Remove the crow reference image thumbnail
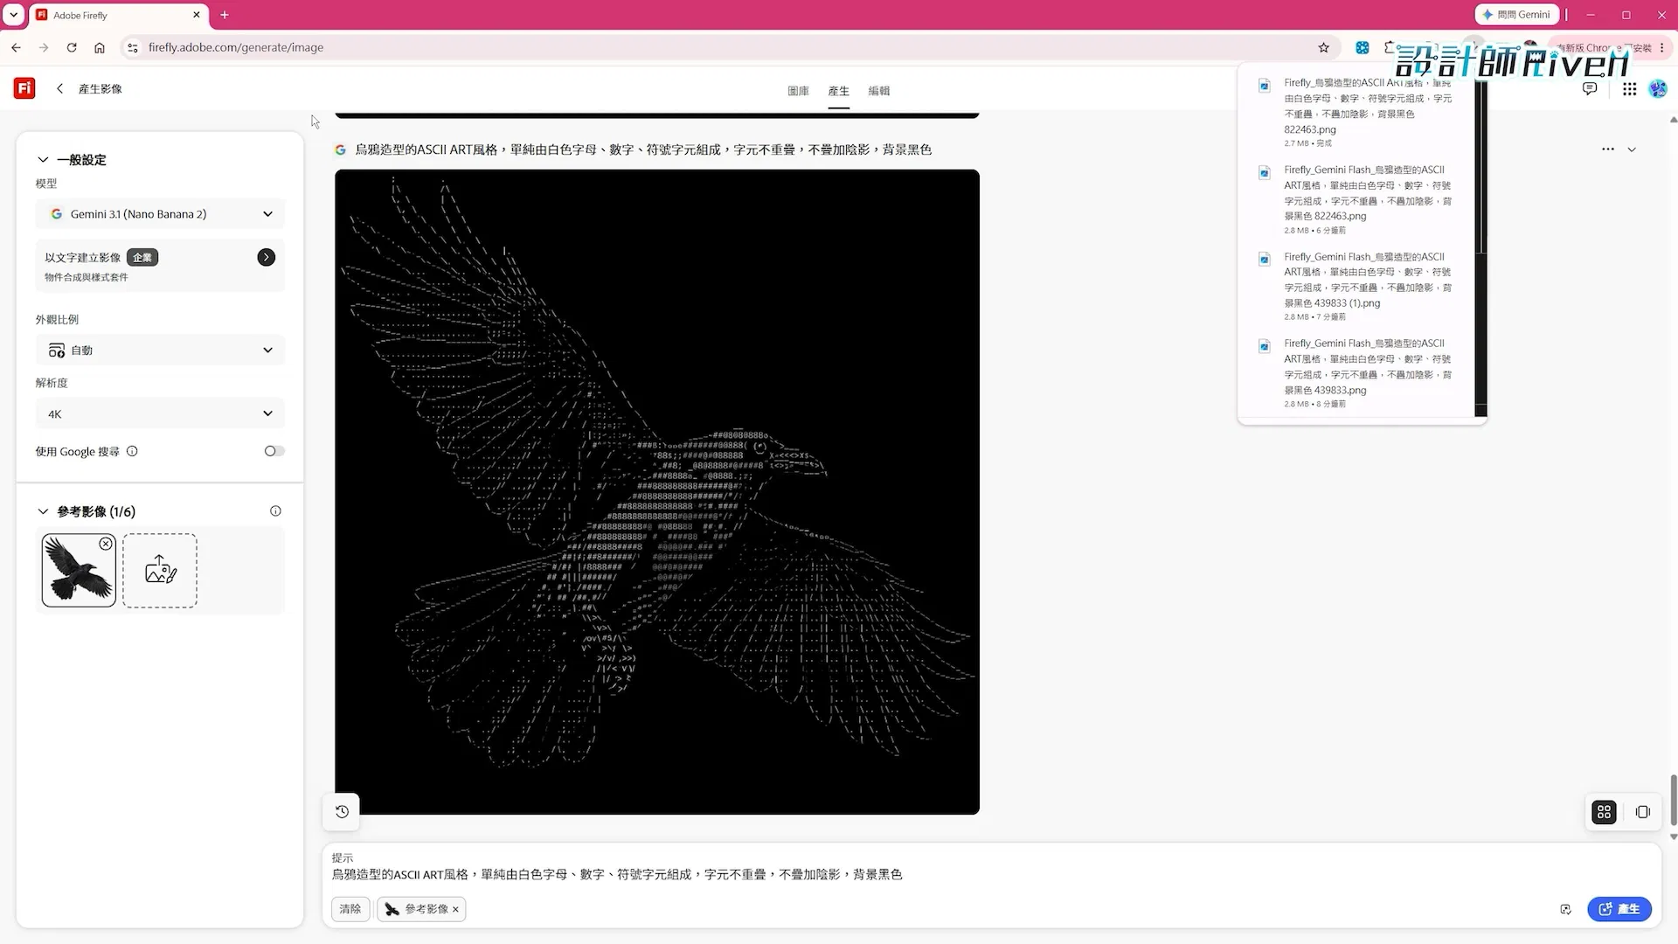Screen dimensions: 1678x944 [106, 544]
